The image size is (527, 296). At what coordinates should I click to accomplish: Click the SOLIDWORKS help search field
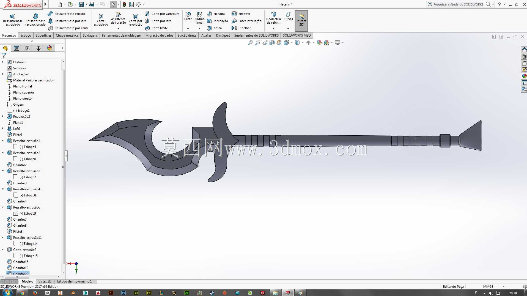tap(458, 4)
